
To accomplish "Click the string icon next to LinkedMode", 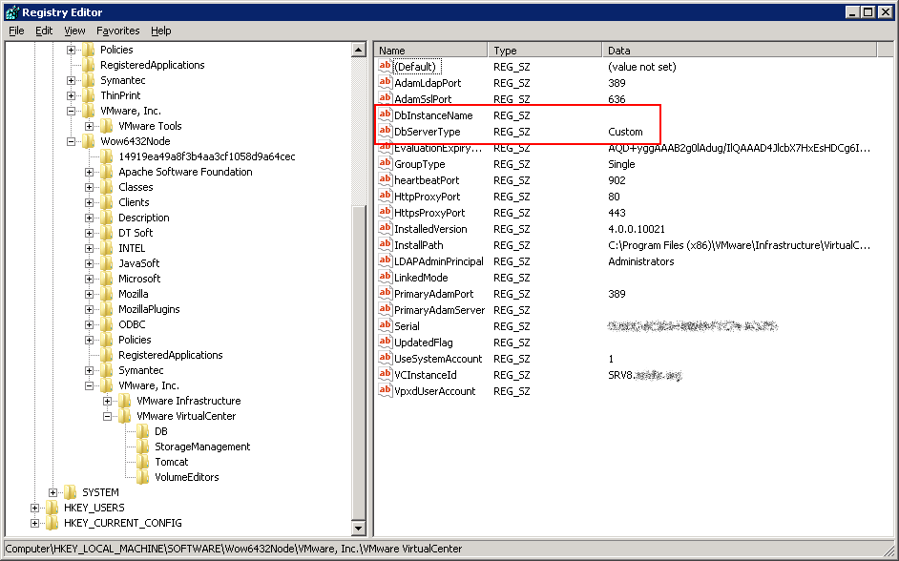I will (x=385, y=277).
